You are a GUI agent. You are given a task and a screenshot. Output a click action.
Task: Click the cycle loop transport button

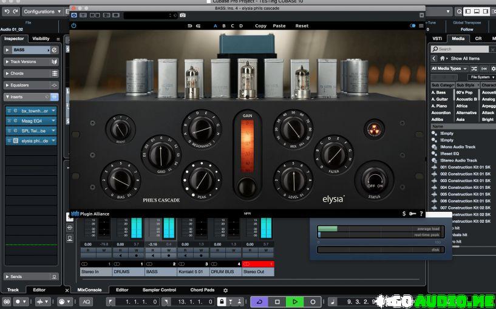pos(259,302)
